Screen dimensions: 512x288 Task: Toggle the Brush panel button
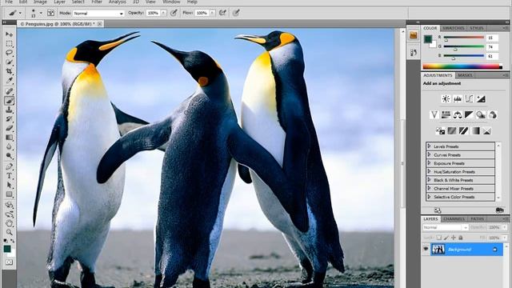[50, 13]
